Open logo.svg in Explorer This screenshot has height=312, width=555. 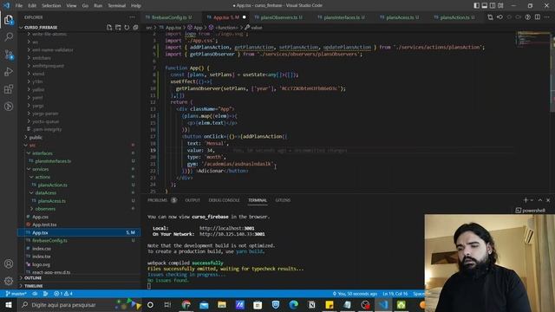pos(41,264)
